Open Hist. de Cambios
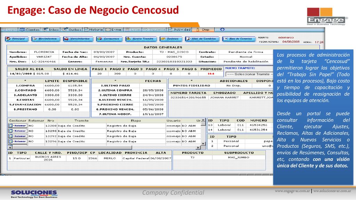The width and height of the screenshot is (356, 200). pyautogui.click(x=202, y=39)
